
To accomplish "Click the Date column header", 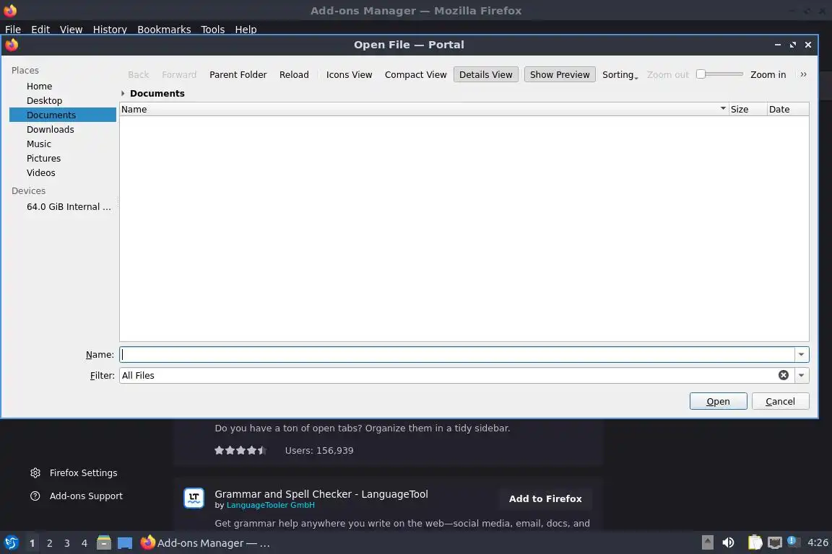I will click(788, 109).
